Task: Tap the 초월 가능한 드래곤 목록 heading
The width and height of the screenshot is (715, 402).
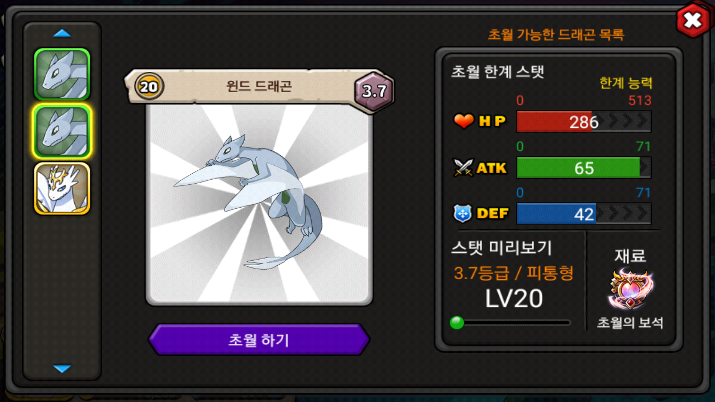Action: coord(556,35)
